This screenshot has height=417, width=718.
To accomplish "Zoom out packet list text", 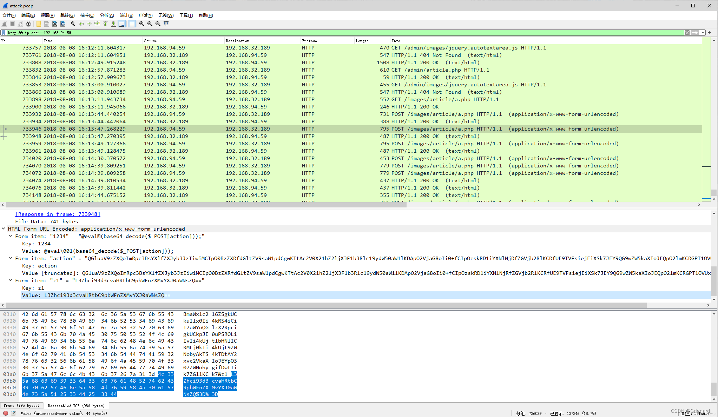I will 150,24.
